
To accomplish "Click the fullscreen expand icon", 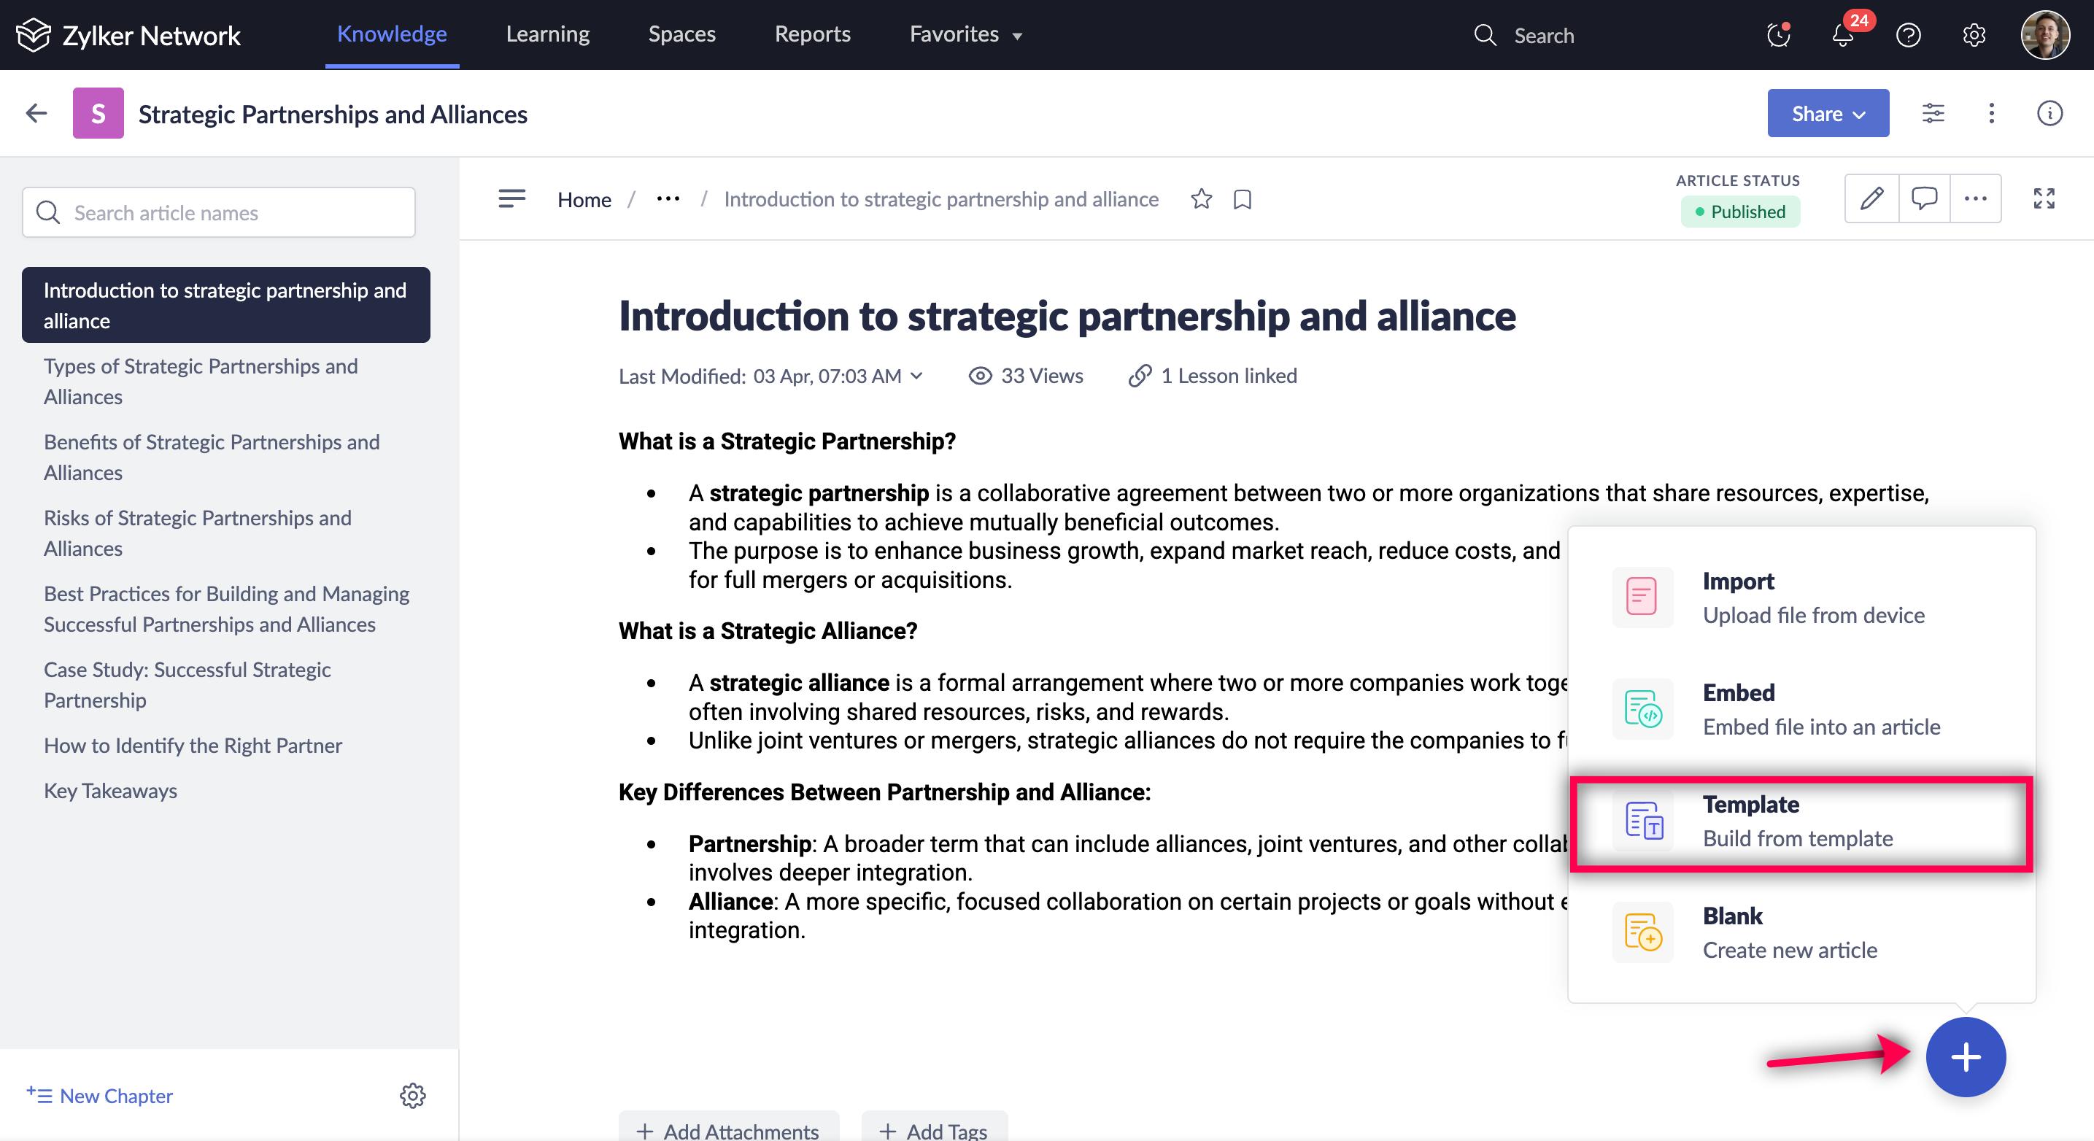I will [2044, 198].
